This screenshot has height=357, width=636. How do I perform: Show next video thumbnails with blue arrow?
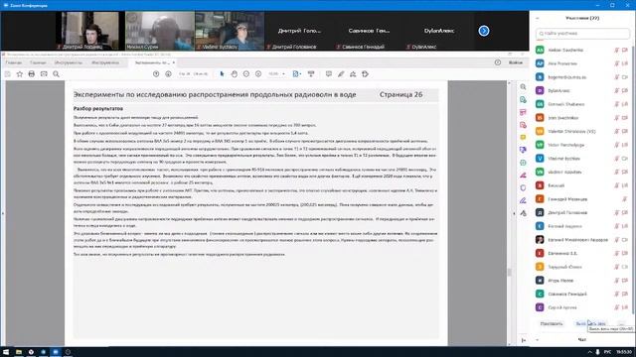(484, 31)
